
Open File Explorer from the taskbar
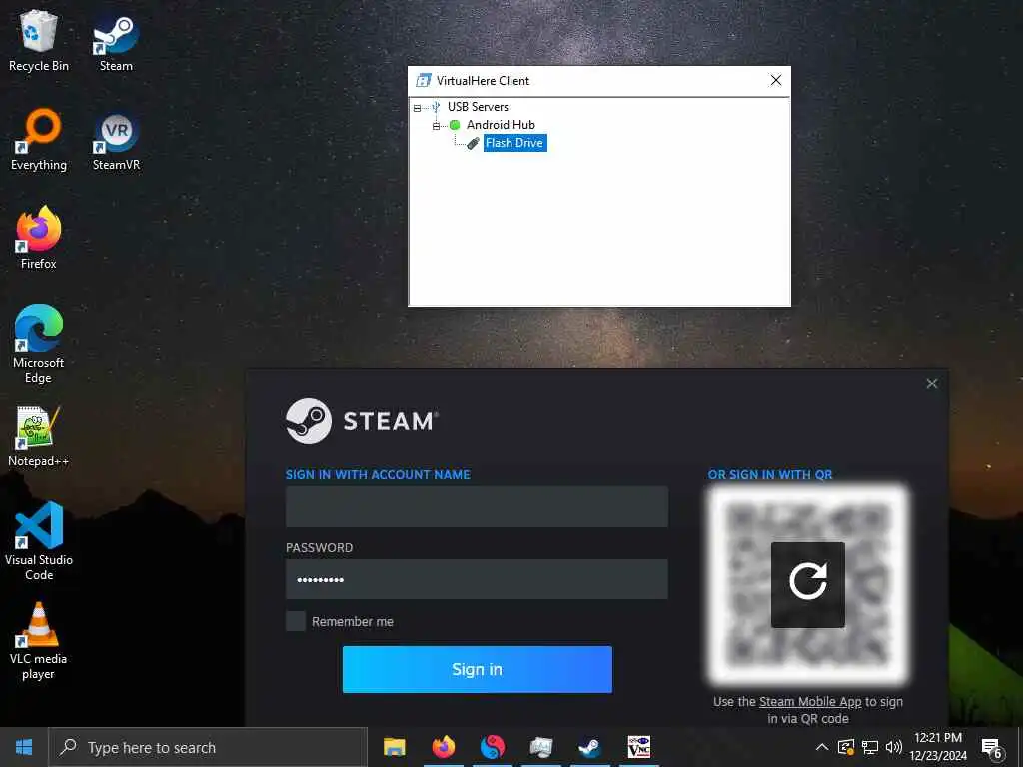click(x=394, y=747)
